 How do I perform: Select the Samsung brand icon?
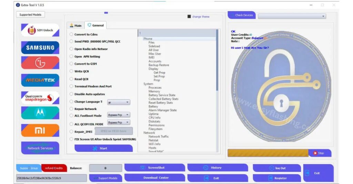pos(40,47)
